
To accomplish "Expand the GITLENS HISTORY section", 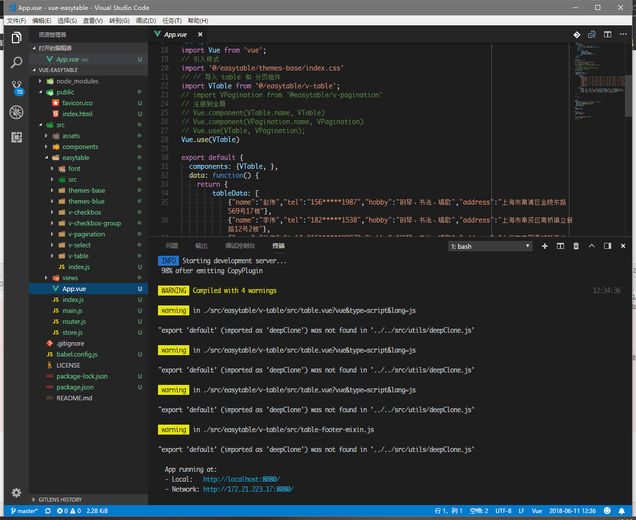I will coord(60,500).
